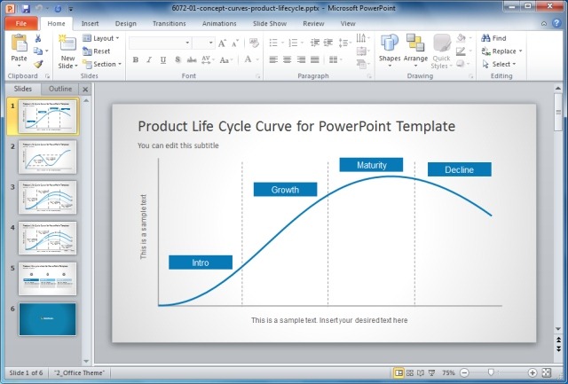
Task: Open the Convert to SmartArt icon
Action: [361, 64]
